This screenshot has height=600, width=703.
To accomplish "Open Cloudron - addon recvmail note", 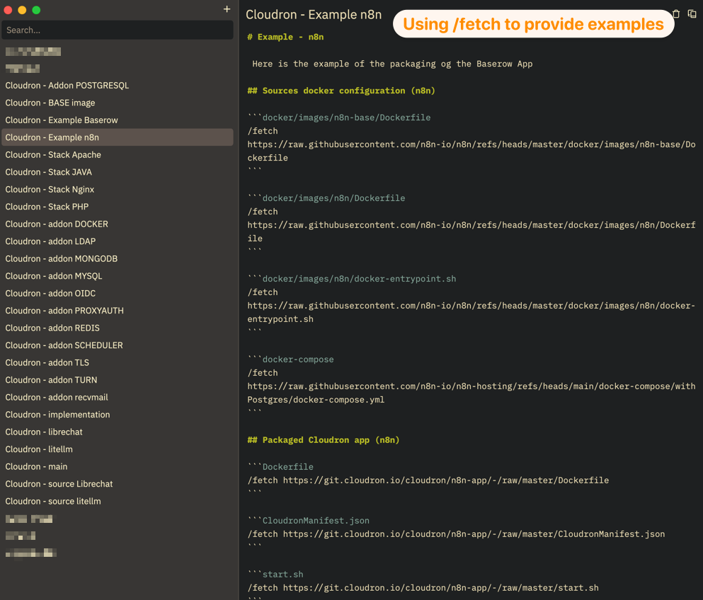I will (x=118, y=397).
